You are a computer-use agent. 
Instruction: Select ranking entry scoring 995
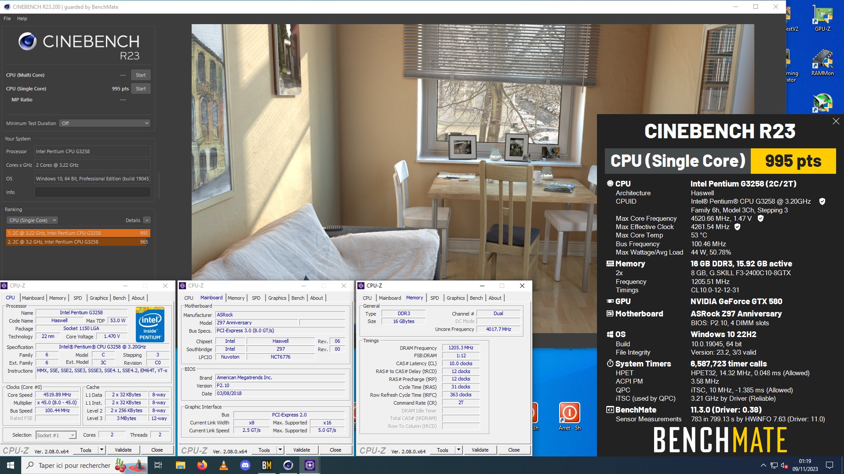tap(78, 233)
